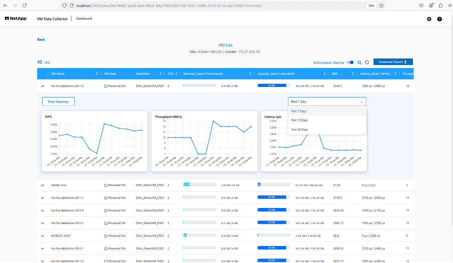The image size is (453, 263).
Task: Toggle the Performance Metrics switch
Action: pyautogui.click(x=350, y=62)
